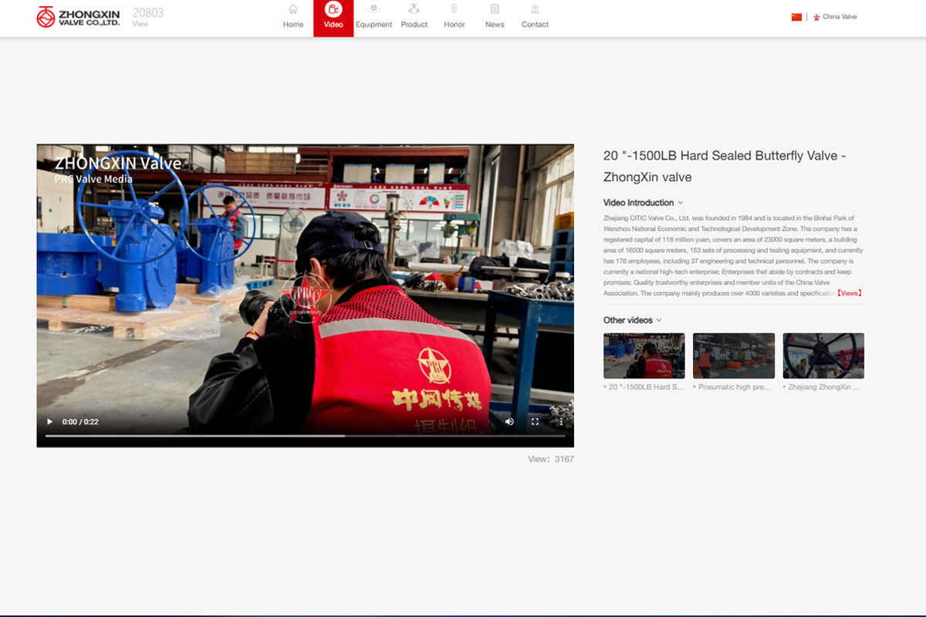The height and width of the screenshot is (617, 926).
Task: Play the butterfly valve video
Action: pyautogui.click(x=50, y=422)
